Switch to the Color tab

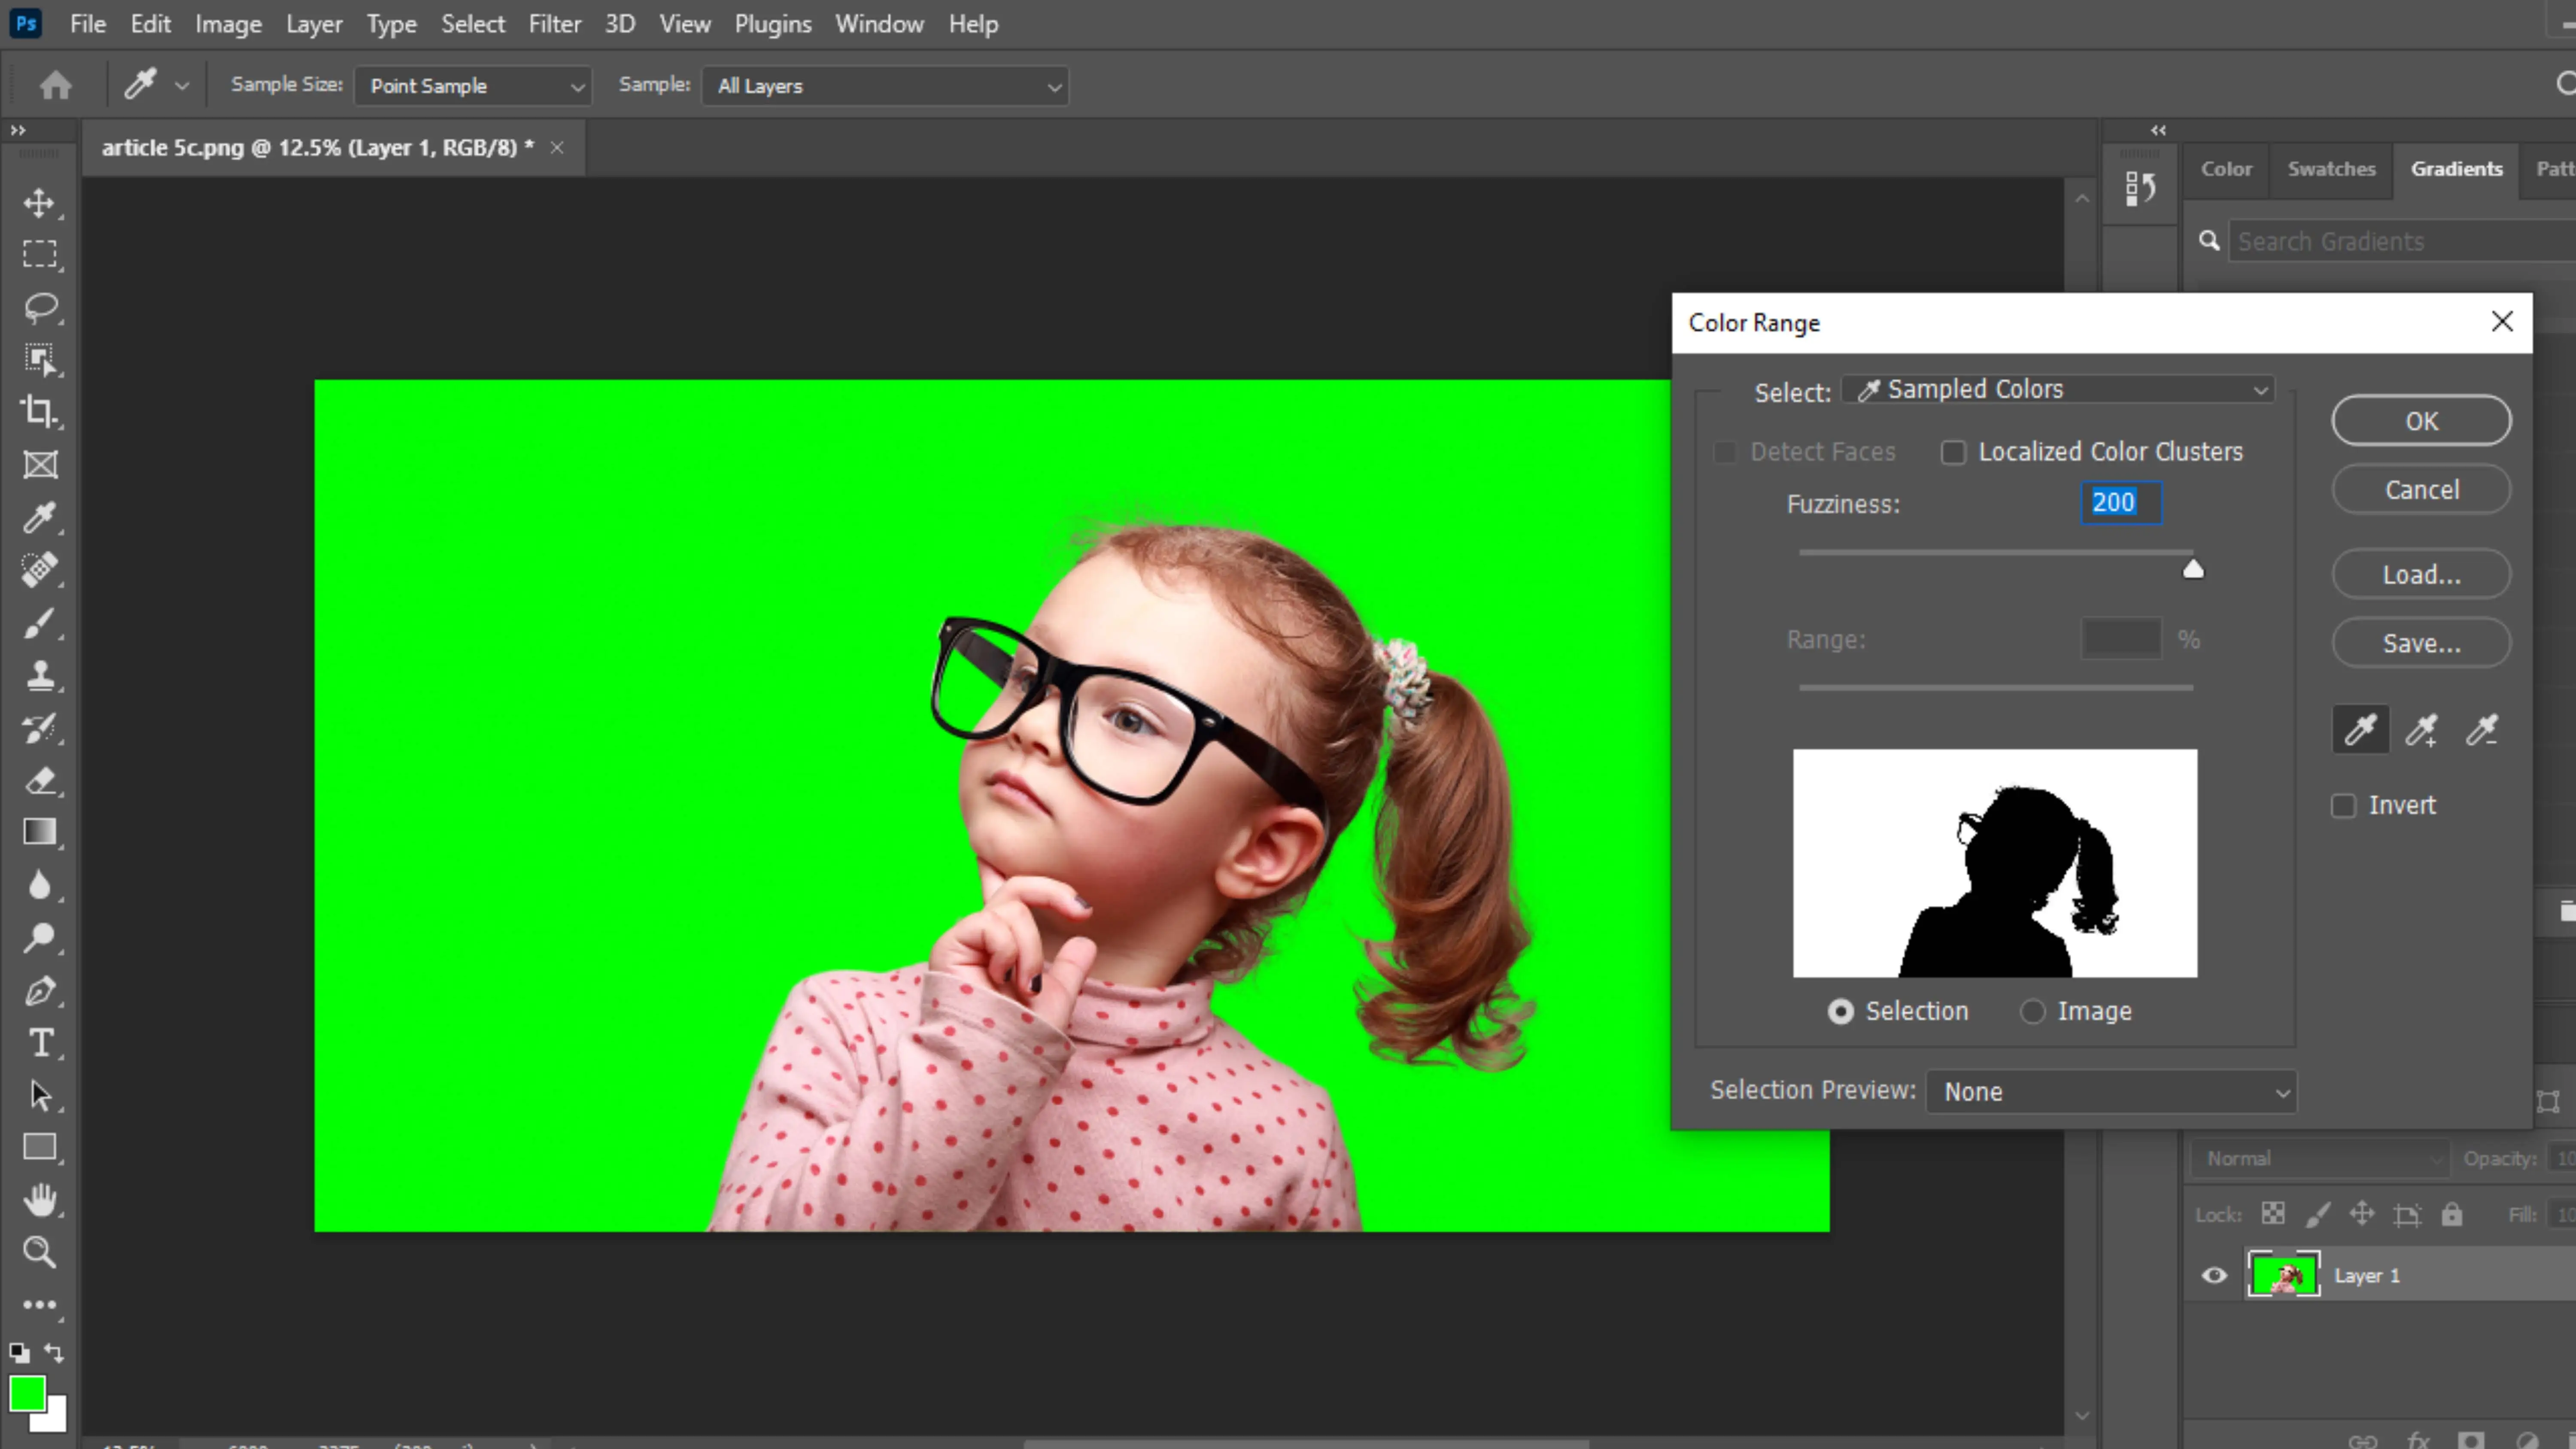click(2226, 169)
